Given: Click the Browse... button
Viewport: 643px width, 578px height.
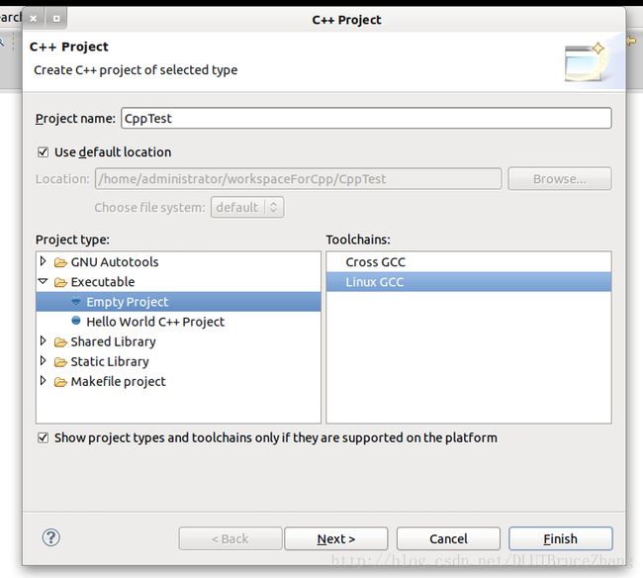Looking at the screenshot, I should pos(560,179).
